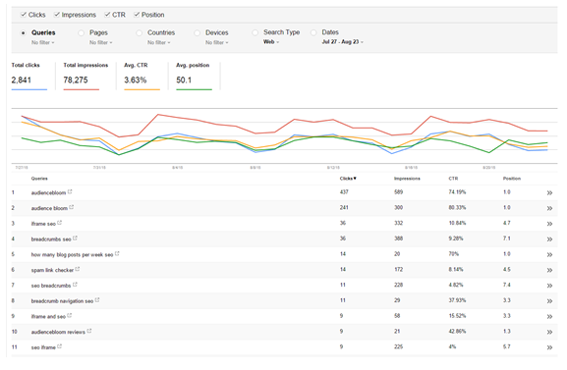Open external link icon next to audiencebloom reviews
Screen dimensions: 567x370
point(89,331)
